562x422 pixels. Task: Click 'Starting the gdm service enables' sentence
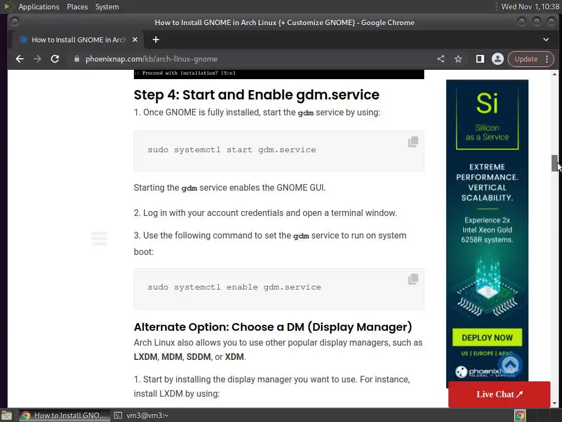click(x=230, y=188)
